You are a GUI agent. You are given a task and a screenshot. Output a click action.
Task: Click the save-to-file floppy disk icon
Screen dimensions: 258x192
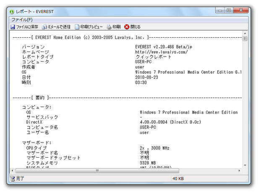tap(13, 27)
